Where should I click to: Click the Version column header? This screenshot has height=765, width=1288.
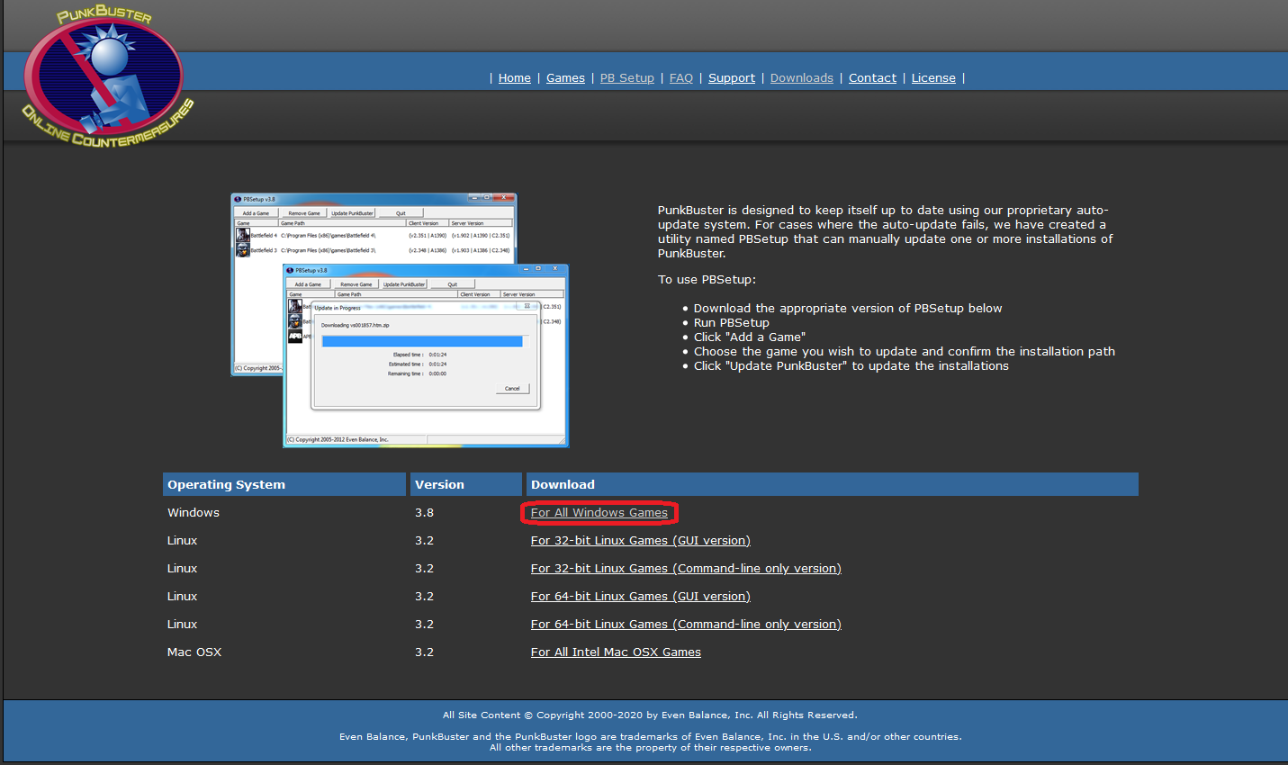coord(466,484)
